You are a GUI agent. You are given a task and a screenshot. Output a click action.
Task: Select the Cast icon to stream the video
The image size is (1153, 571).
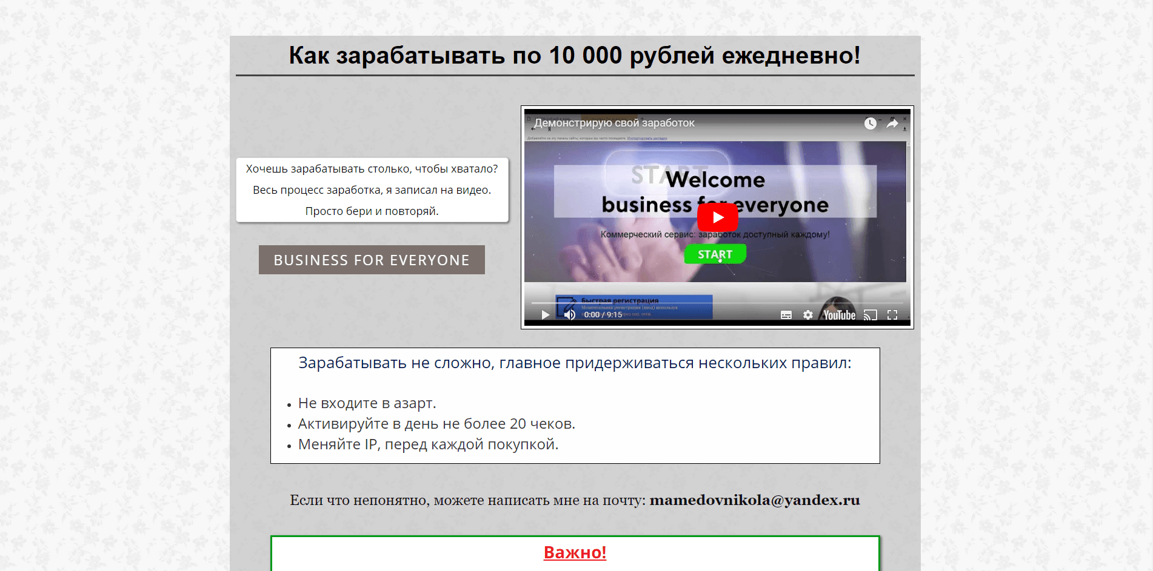coord(871,315)
